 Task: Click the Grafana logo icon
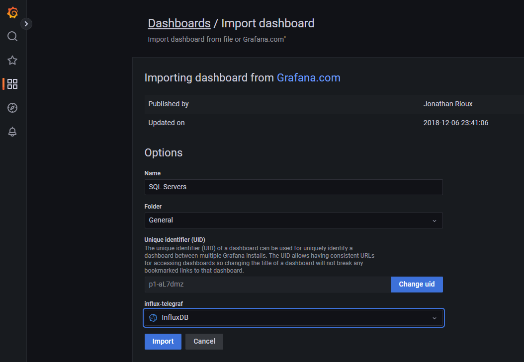point(13,13)
